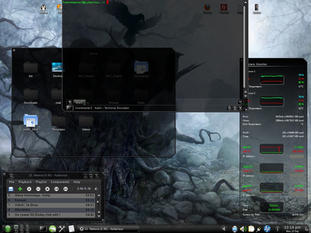
Task: Click the terminal prompt input area
Action: (108, 2)
